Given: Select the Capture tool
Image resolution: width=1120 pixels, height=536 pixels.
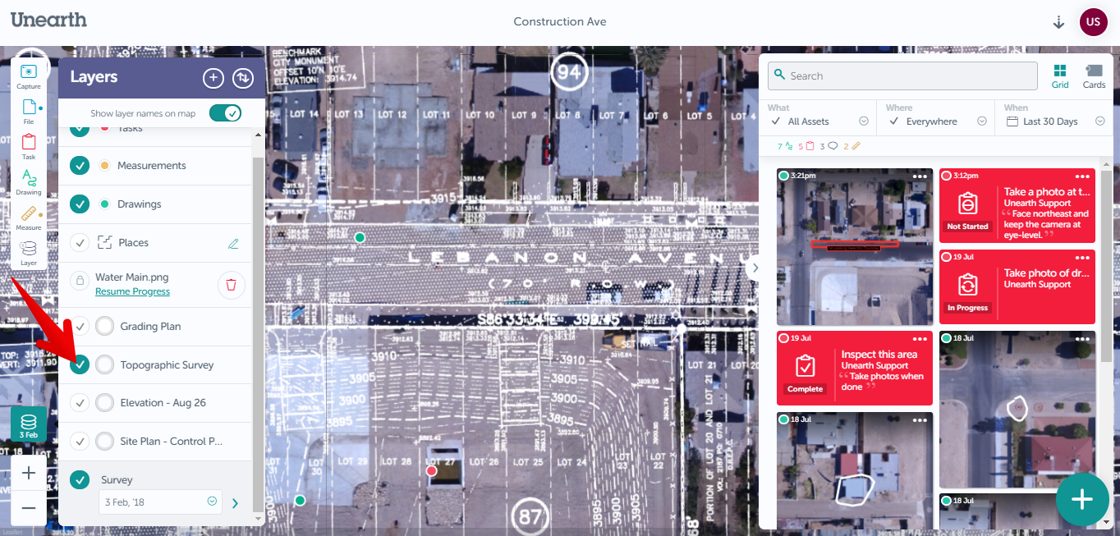Looking at the screenshot, I should [28, 76].
